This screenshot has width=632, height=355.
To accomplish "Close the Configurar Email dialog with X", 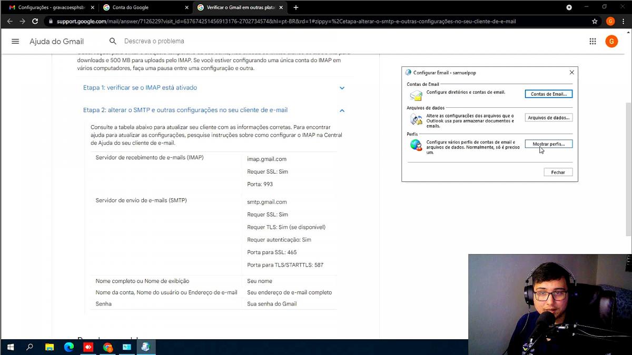I will (572, 73).
